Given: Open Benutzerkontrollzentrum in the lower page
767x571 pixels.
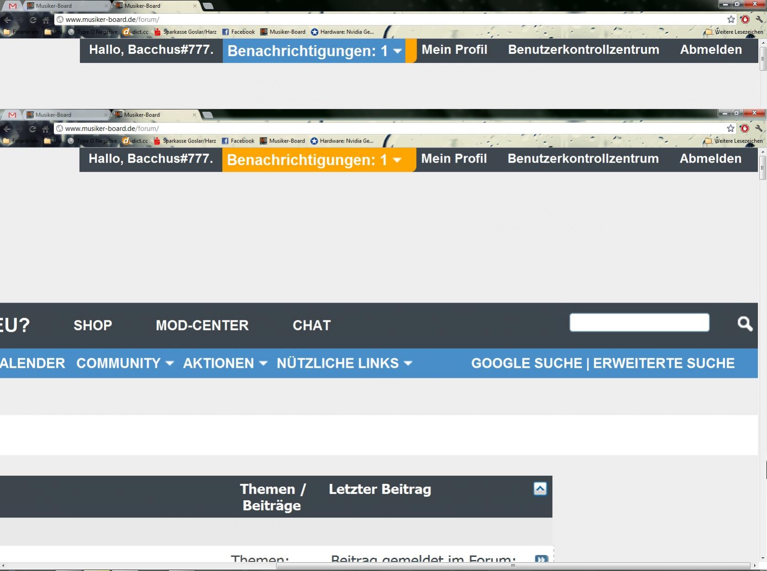Looking at the screenshot, I should point(583,159).
